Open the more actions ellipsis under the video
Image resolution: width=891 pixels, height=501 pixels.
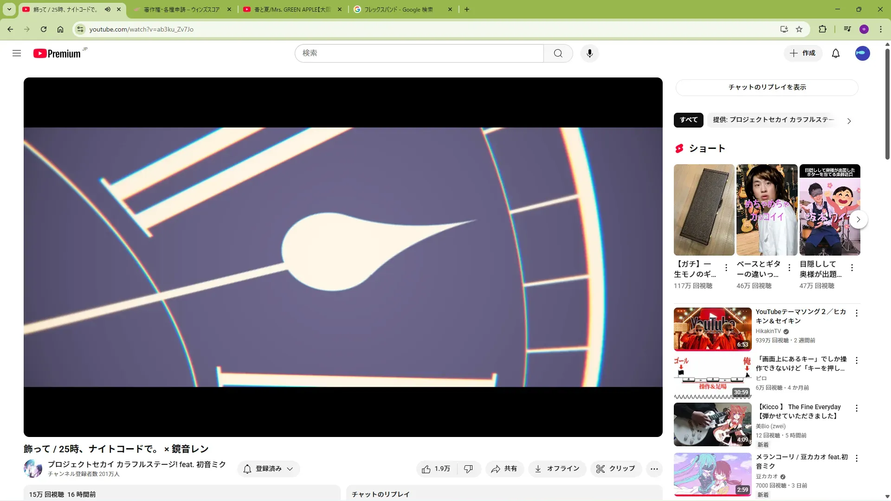point(654,469)
